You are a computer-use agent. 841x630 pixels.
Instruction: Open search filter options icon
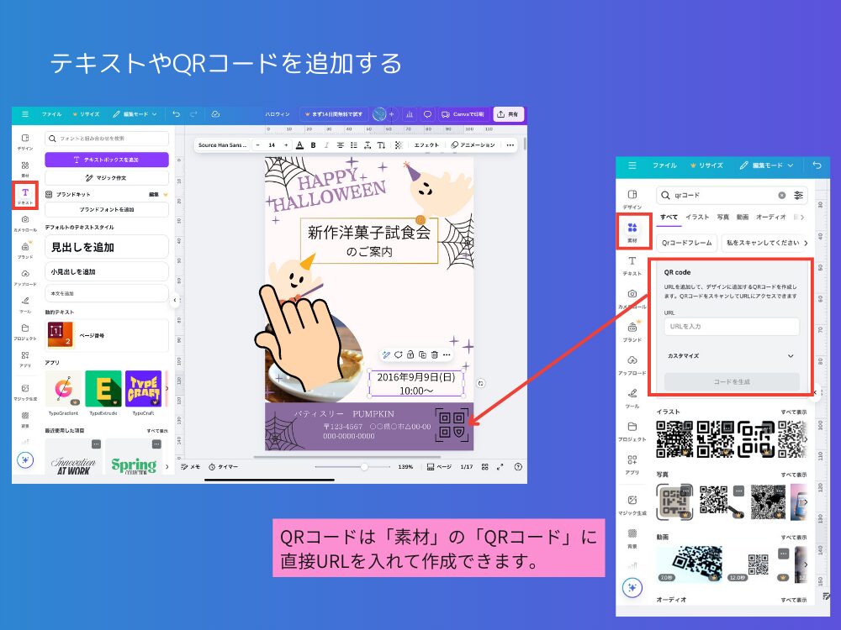pyautogui.click(x=799, y=195)
